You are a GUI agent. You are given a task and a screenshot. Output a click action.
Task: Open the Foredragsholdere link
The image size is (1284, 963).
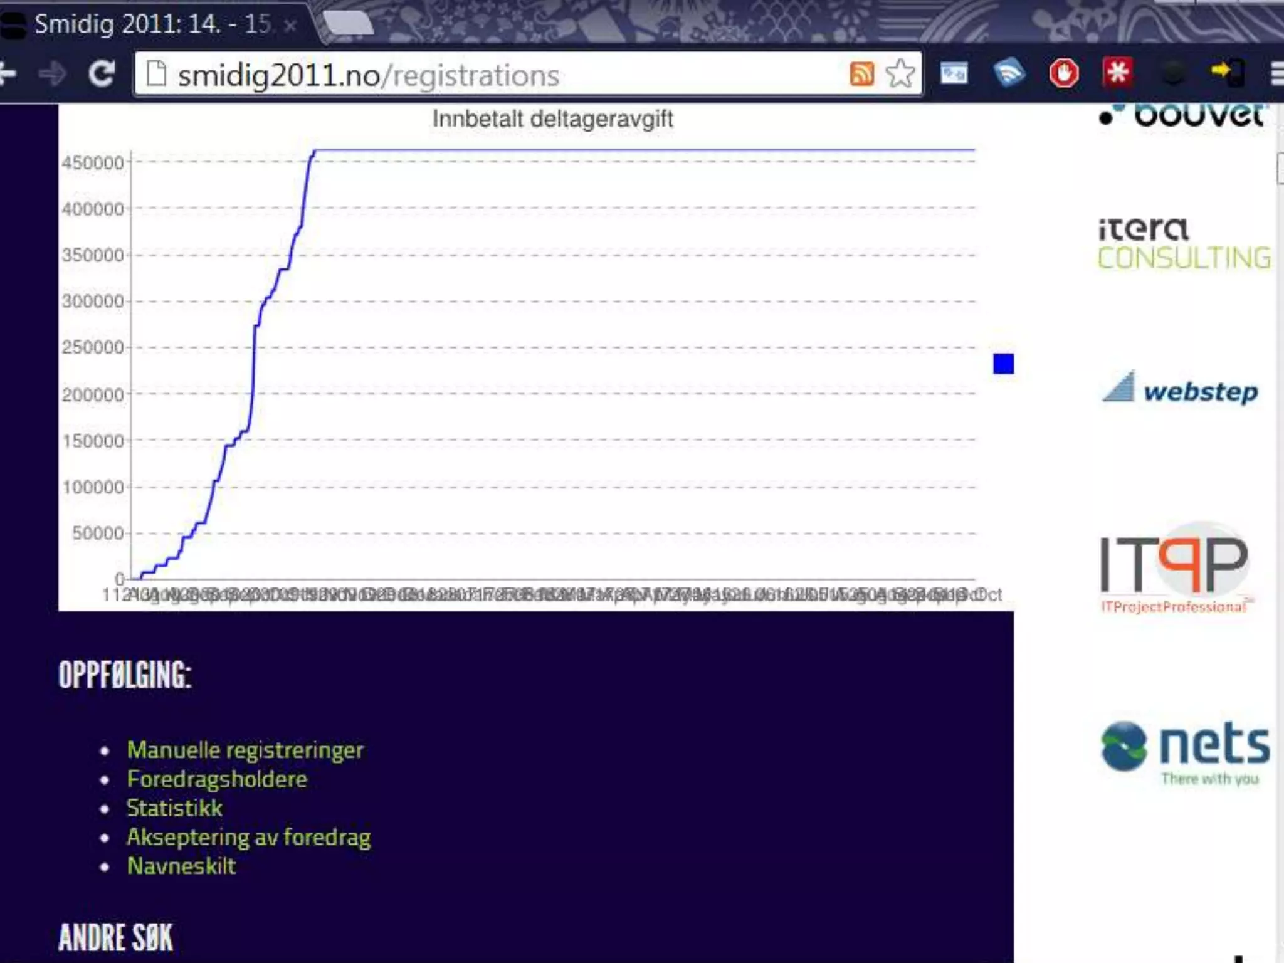pyautogui.click(x=217, y=779)
